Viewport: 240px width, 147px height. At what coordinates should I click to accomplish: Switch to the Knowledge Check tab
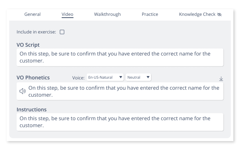pos(197,14)
